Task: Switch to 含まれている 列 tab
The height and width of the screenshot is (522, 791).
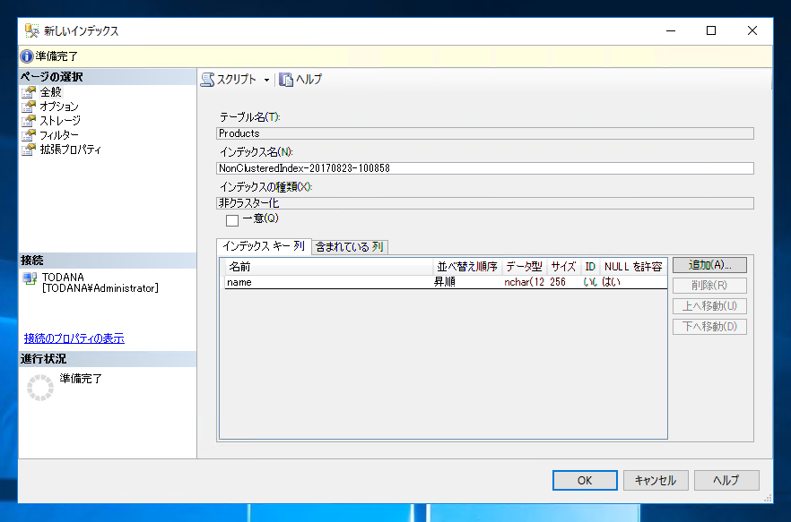Action: click(350, 247)
